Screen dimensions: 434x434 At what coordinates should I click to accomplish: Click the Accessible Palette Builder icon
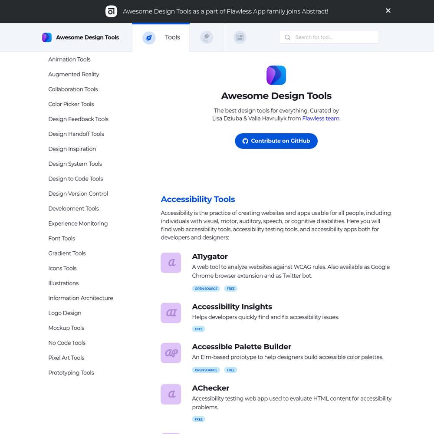click(171, 353)
